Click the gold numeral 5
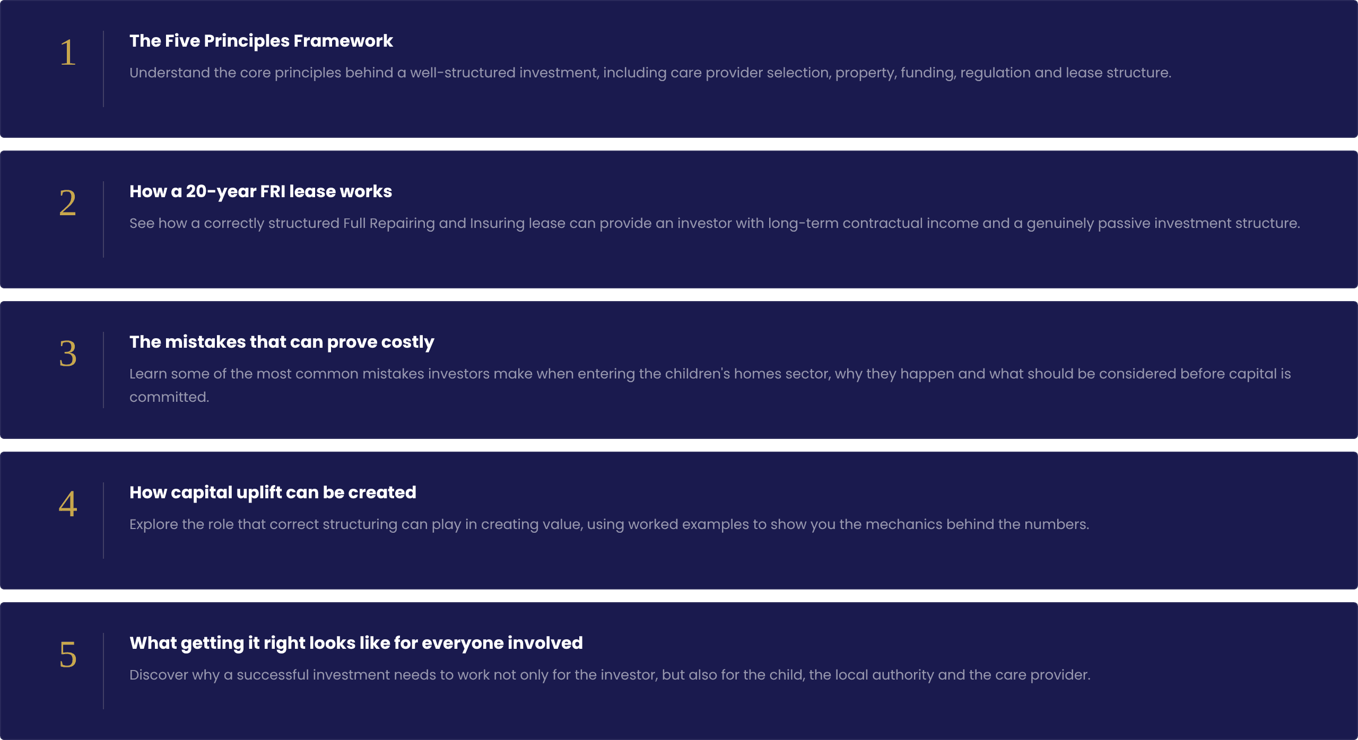The image size is (1358, 740). pyautogui.click(x=68, y=655)
